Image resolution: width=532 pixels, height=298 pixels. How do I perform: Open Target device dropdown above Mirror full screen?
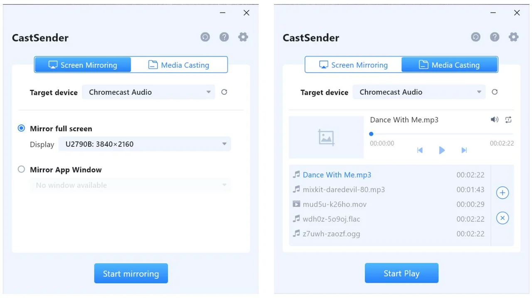[x=148, y=92]
